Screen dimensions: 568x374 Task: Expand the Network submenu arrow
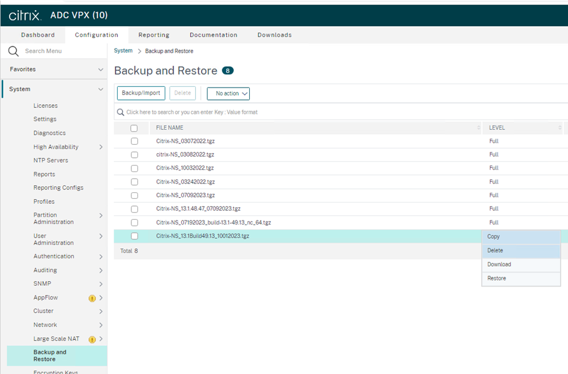click(x=101, y=325)
